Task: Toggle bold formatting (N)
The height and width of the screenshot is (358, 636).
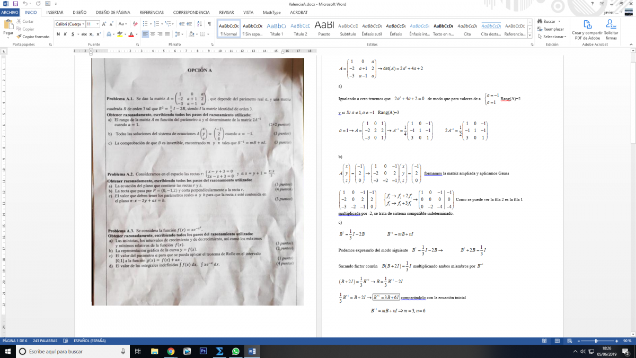Action: (58, 34)
